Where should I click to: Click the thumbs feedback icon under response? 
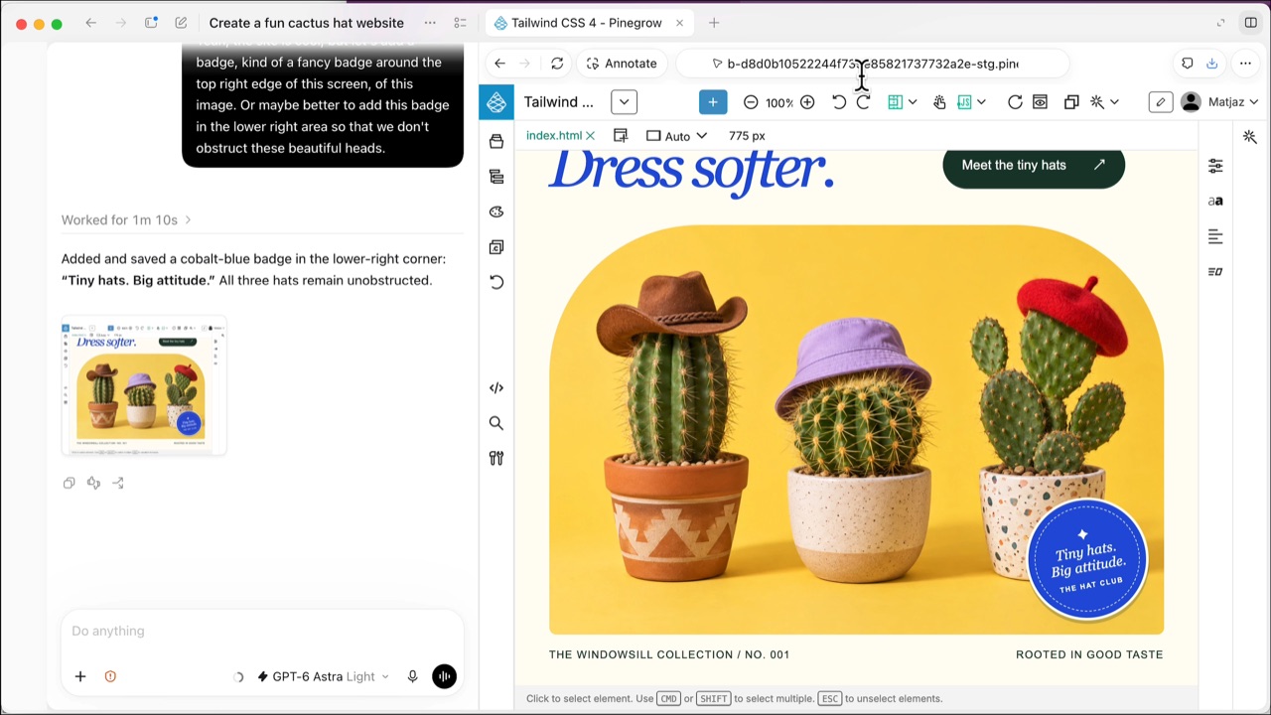tap(93, 483)
